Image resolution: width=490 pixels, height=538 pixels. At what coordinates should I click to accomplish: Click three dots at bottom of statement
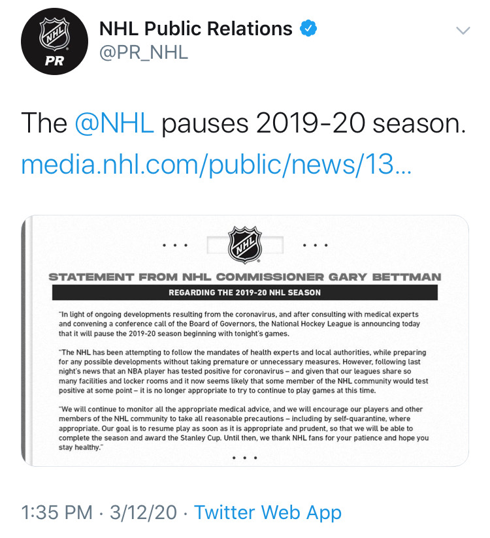click(x=245, y=458)
